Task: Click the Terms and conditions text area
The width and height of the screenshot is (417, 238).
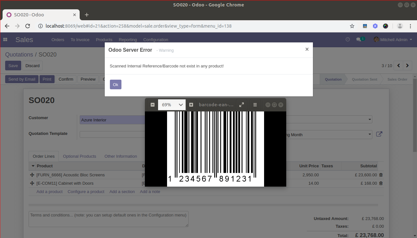Action: (109, 219)
